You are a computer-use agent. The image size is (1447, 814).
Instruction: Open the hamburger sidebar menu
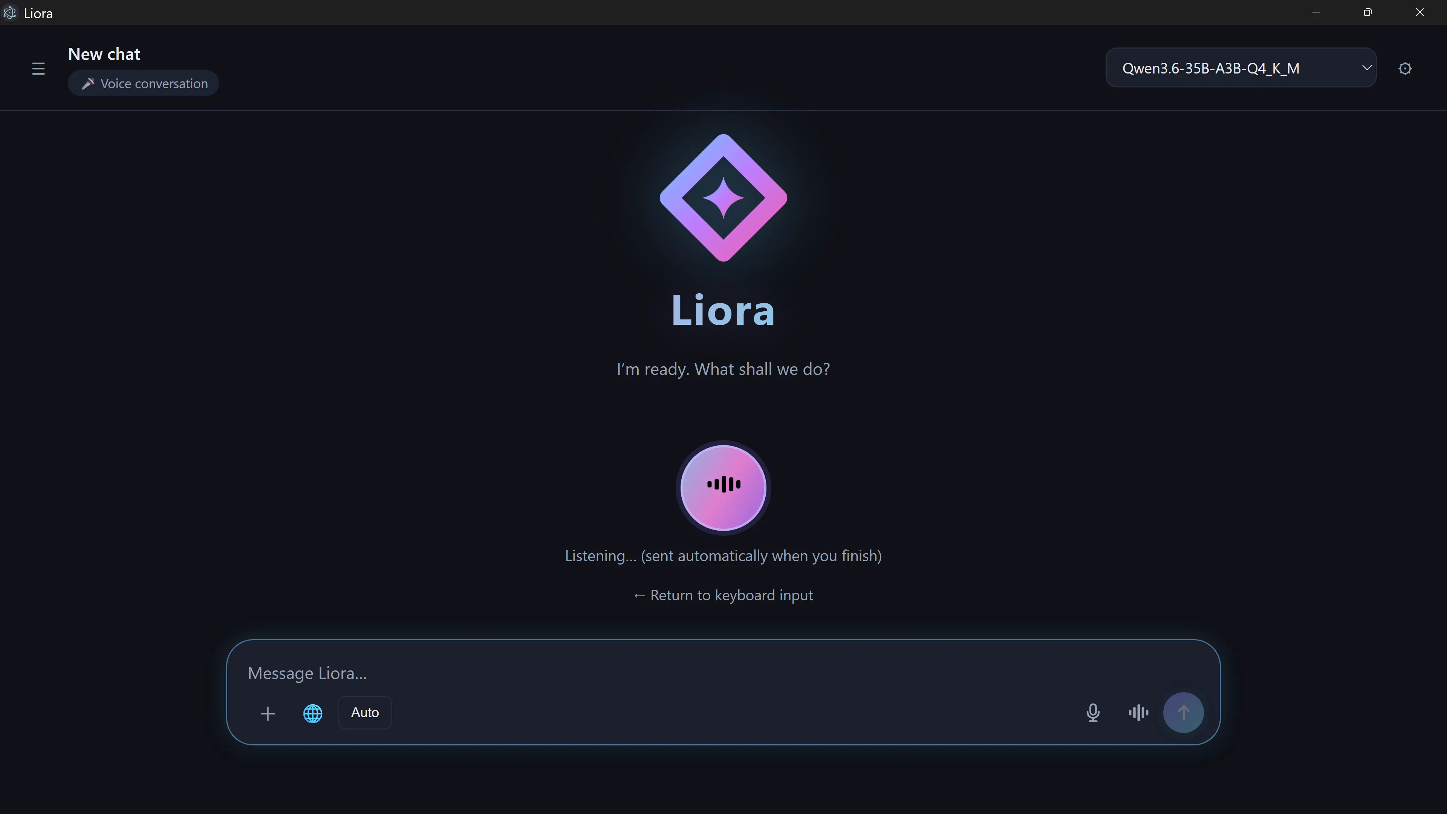click(x=38, y=69)
